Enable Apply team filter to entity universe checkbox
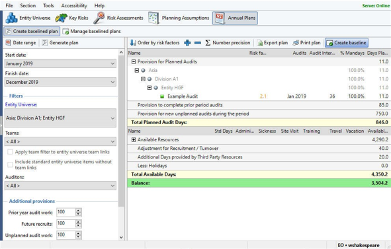The width and height of the screenshot is (391, 249). click(x=10, y=152)
